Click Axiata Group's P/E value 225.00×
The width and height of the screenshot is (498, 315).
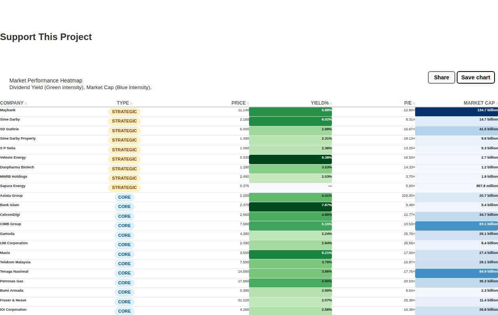pos(409,196)
